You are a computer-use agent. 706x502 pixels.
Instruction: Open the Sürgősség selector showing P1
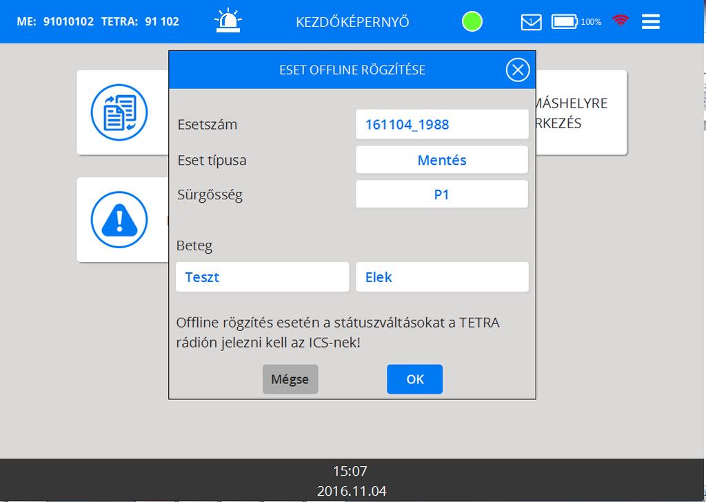click(x=442, y=194)
